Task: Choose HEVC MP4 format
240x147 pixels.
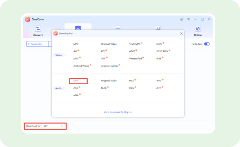Action: (135, 44)
